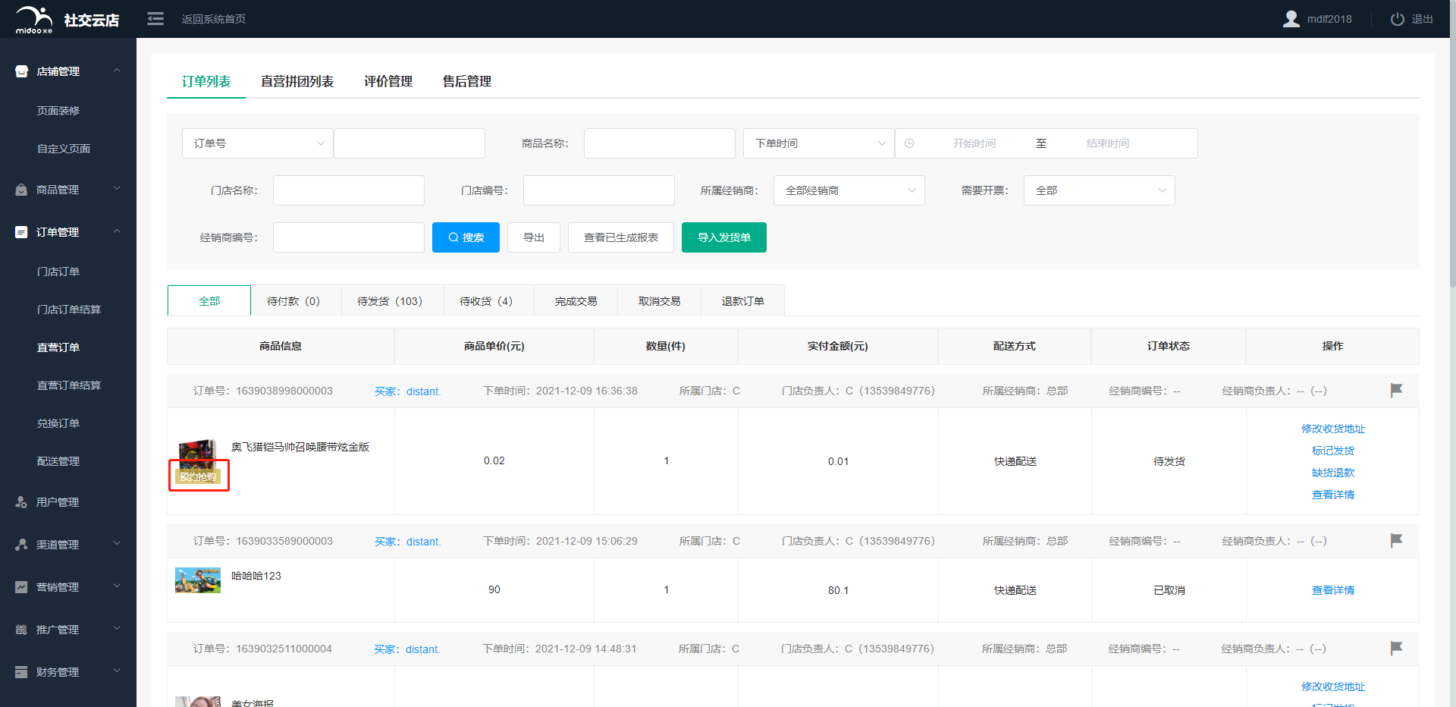This screenshot has width=1456, height=707.
Task: Collapse the 店铺管理 menu chevron
Action: [x=117, y=71]
